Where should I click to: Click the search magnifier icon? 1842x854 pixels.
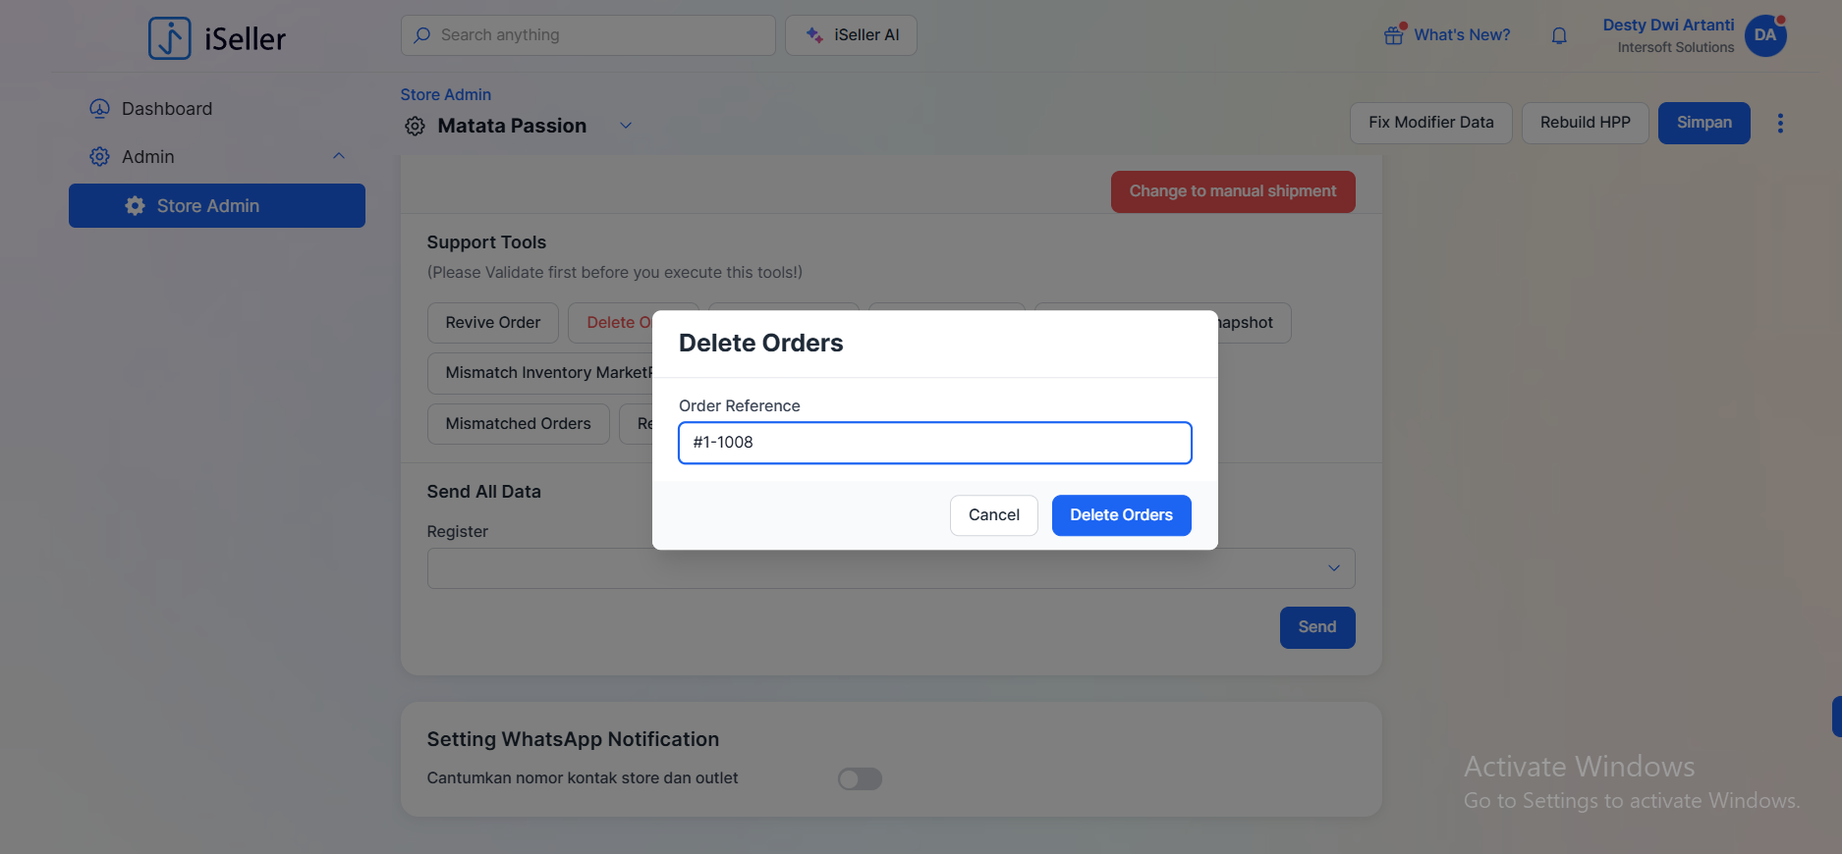(x=422, y=35)
